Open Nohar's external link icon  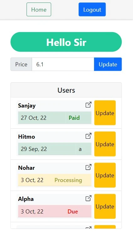pyautogui.click(x=88, y=167)
